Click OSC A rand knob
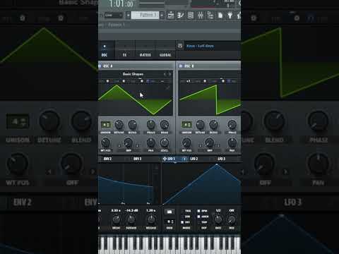The height and width of the screenshot is (254, 339). (x=165, y=125)
